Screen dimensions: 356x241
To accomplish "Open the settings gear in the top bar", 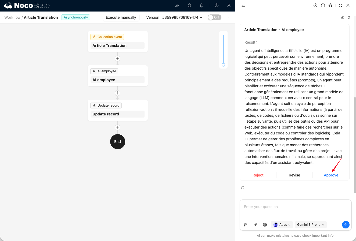I will [x=189, y=5].
